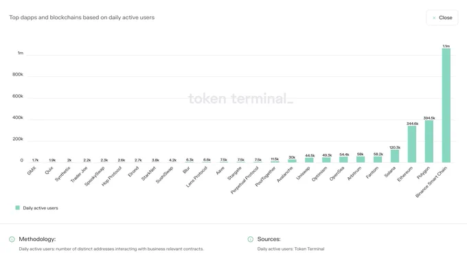Click the token terminal watermark logo
Viewport: 467px width, 261px height.
(x=240, y=99)
